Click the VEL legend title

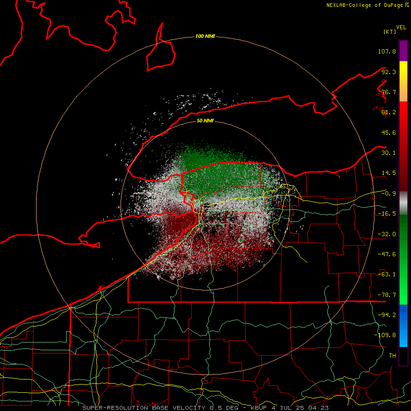click(x=401, y=27)
